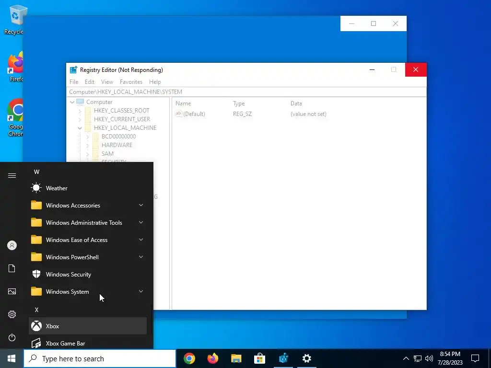This screenshot has height=368, width=491.
Task: Select the HKEY_CURRENT_USER label
Action: (x=122, y=119)
